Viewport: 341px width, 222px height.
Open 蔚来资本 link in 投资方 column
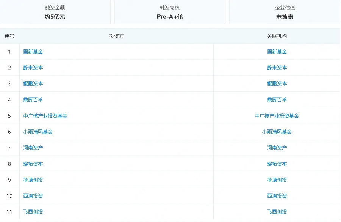click(x=33, y=68)
